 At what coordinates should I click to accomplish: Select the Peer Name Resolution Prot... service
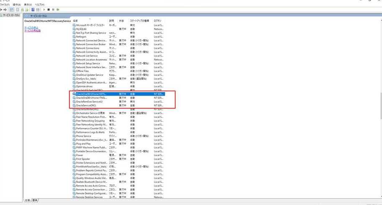click(119, 117)
